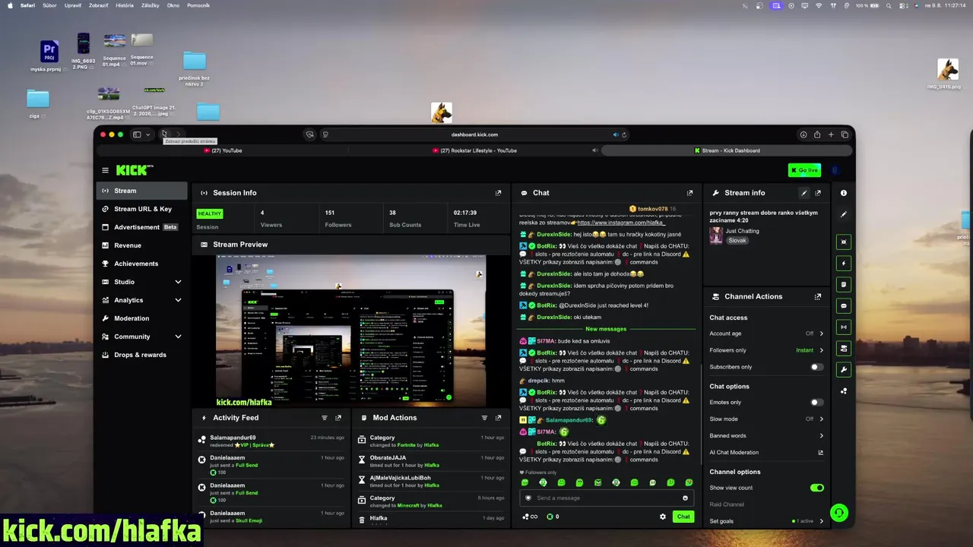
Task: Open the myska.prproj desktop file
Action: point(49,55)
